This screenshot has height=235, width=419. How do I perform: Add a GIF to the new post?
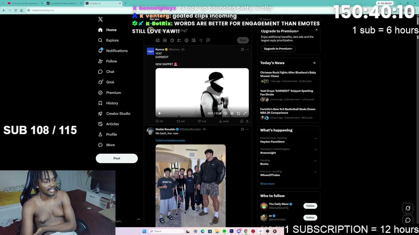point(165,40)
